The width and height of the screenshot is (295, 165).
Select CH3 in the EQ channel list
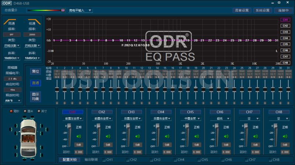(285, 32)
